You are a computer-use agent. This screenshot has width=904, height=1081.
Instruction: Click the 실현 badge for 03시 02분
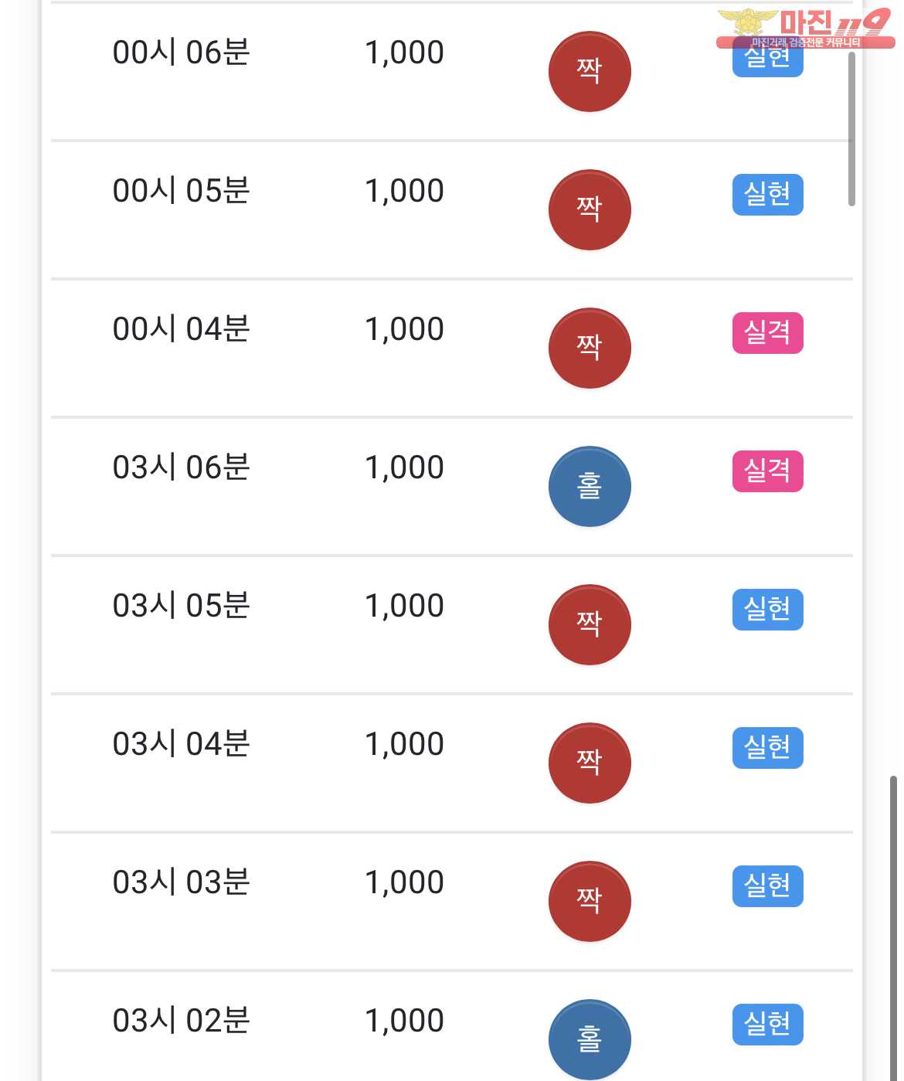(767, 1025)
